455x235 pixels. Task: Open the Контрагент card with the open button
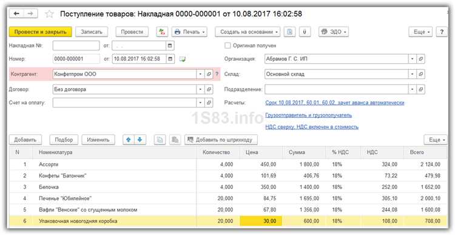pyautogui.click(x=209, y=74)
